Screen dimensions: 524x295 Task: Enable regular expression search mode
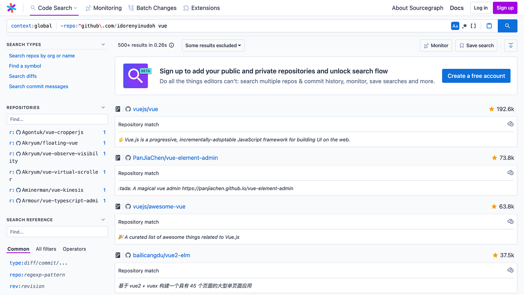click(464, 26)
